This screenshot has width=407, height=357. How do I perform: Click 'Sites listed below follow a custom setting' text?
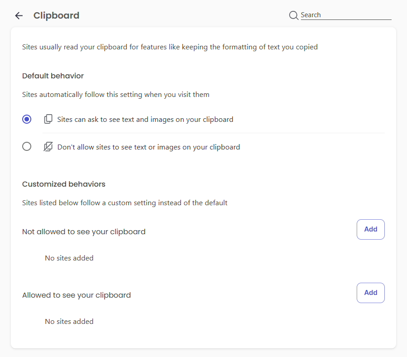pos(125,203)
